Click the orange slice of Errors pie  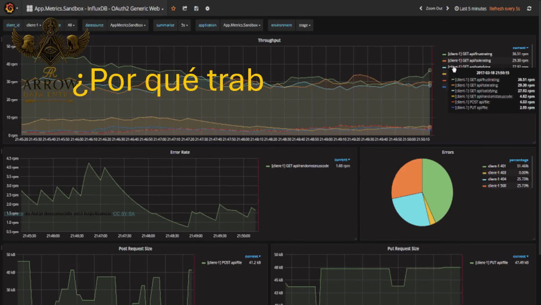[409, 179]
